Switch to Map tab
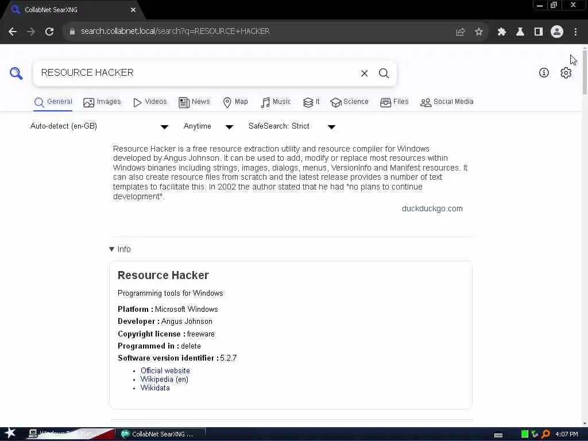The height and width of the screenshot is (441, 588). pyautogui.click(x=235, y=102)
